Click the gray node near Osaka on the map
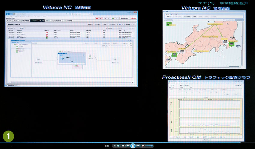 (182, 51)
